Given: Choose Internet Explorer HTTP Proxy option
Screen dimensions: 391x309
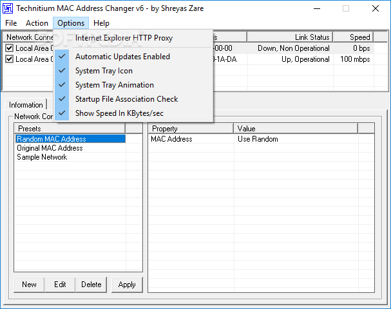Looking at the screenshot, I should tap(133, 38).
